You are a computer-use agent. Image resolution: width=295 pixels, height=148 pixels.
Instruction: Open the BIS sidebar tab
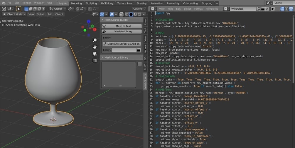(145, 59)
